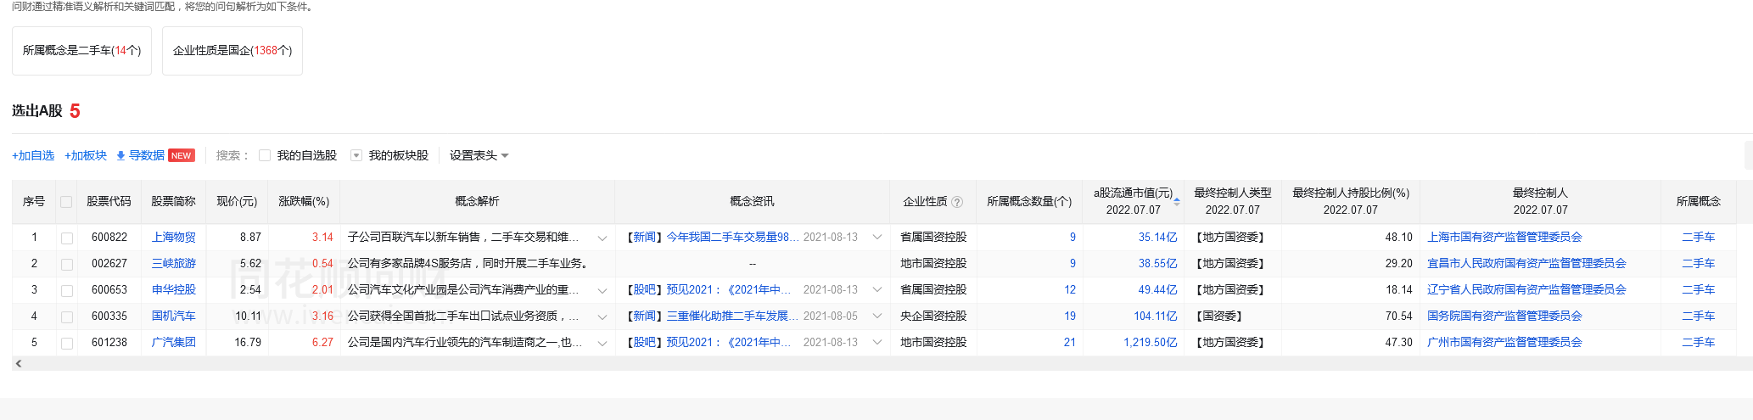Click the help icon beside 企业性质 header

coord(957,202)
